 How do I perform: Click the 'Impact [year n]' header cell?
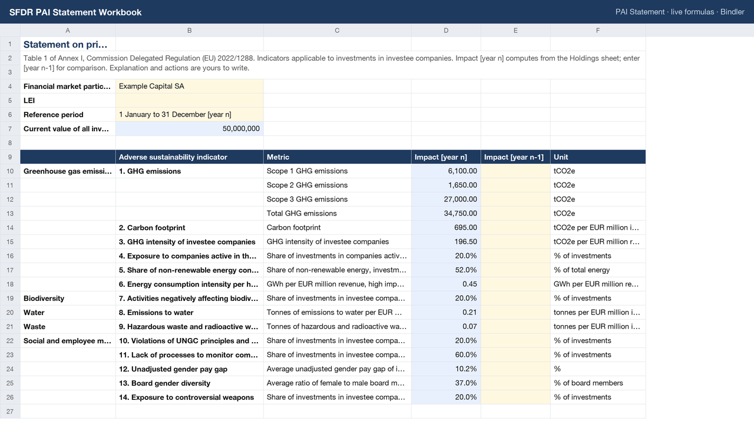click(446, 157)
